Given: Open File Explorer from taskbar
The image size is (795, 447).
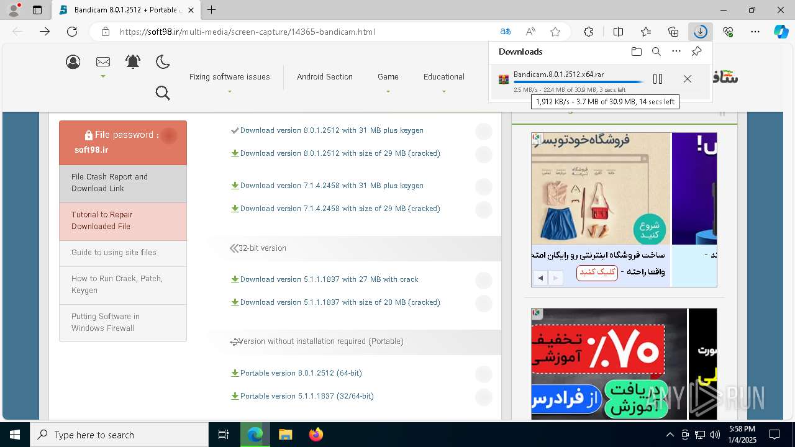Looking at the screenshot, I should click(x=285, y=435).
